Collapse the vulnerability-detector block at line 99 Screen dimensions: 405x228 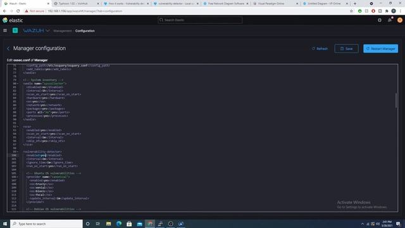point(18,152)
